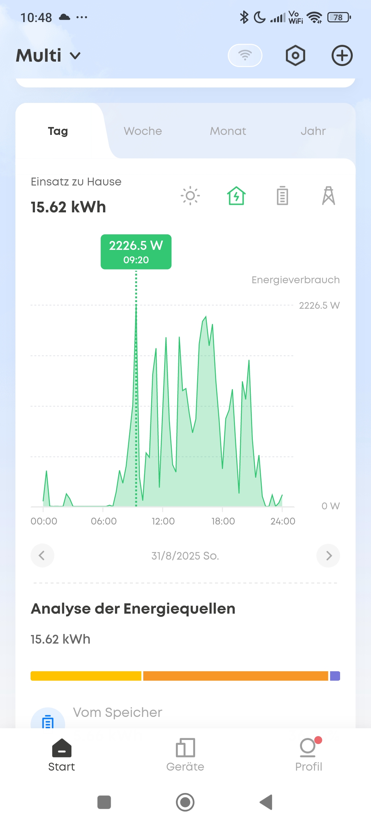Tap the orange energy source bar segment

click(x=236, y=676)
